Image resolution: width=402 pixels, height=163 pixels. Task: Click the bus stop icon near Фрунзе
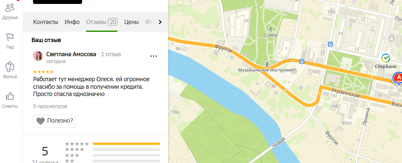301,61
